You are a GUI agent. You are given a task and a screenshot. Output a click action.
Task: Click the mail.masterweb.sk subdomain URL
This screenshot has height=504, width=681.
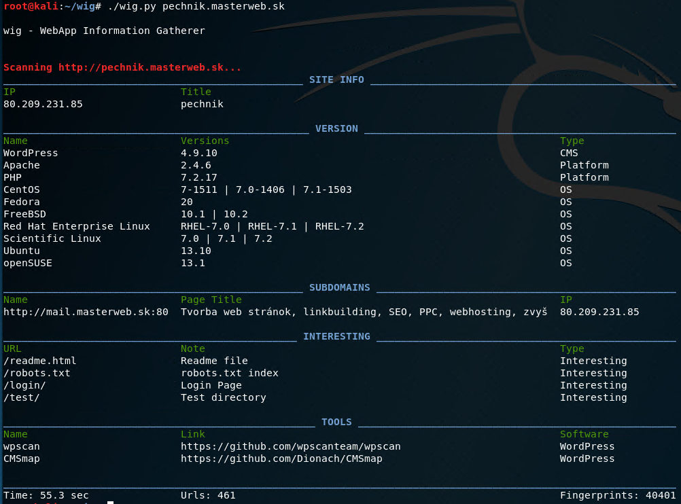86,312
